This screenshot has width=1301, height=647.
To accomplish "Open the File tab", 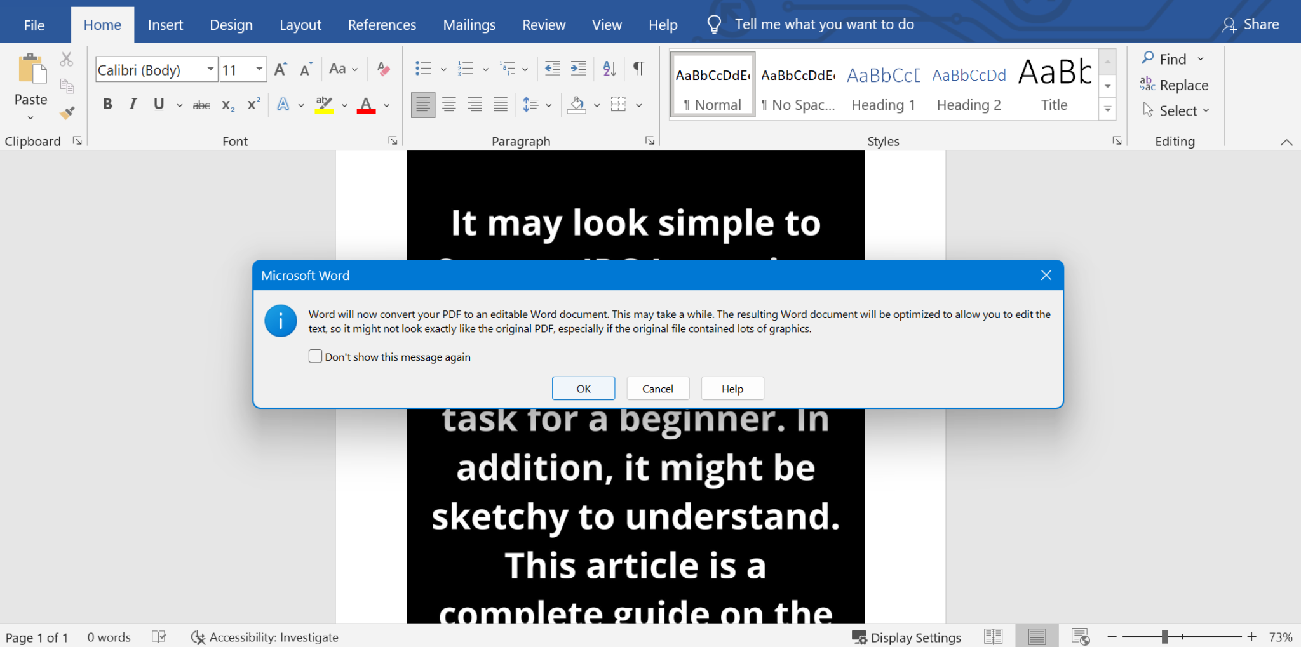I will click(x=34, y=25).
